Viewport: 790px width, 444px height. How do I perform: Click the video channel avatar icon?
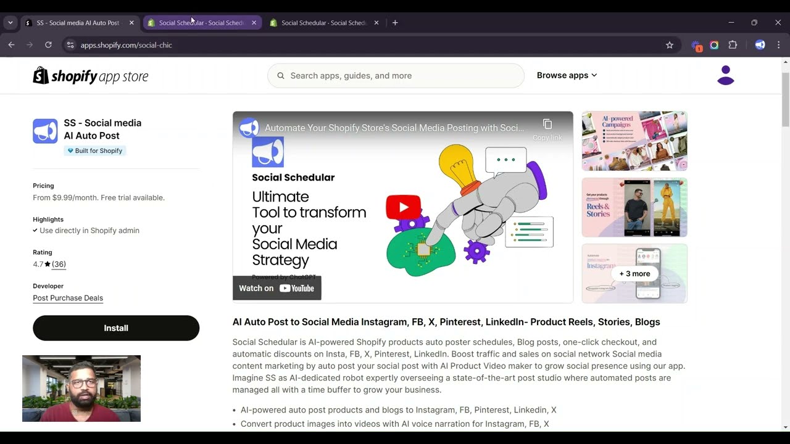[x=249, y=128]
